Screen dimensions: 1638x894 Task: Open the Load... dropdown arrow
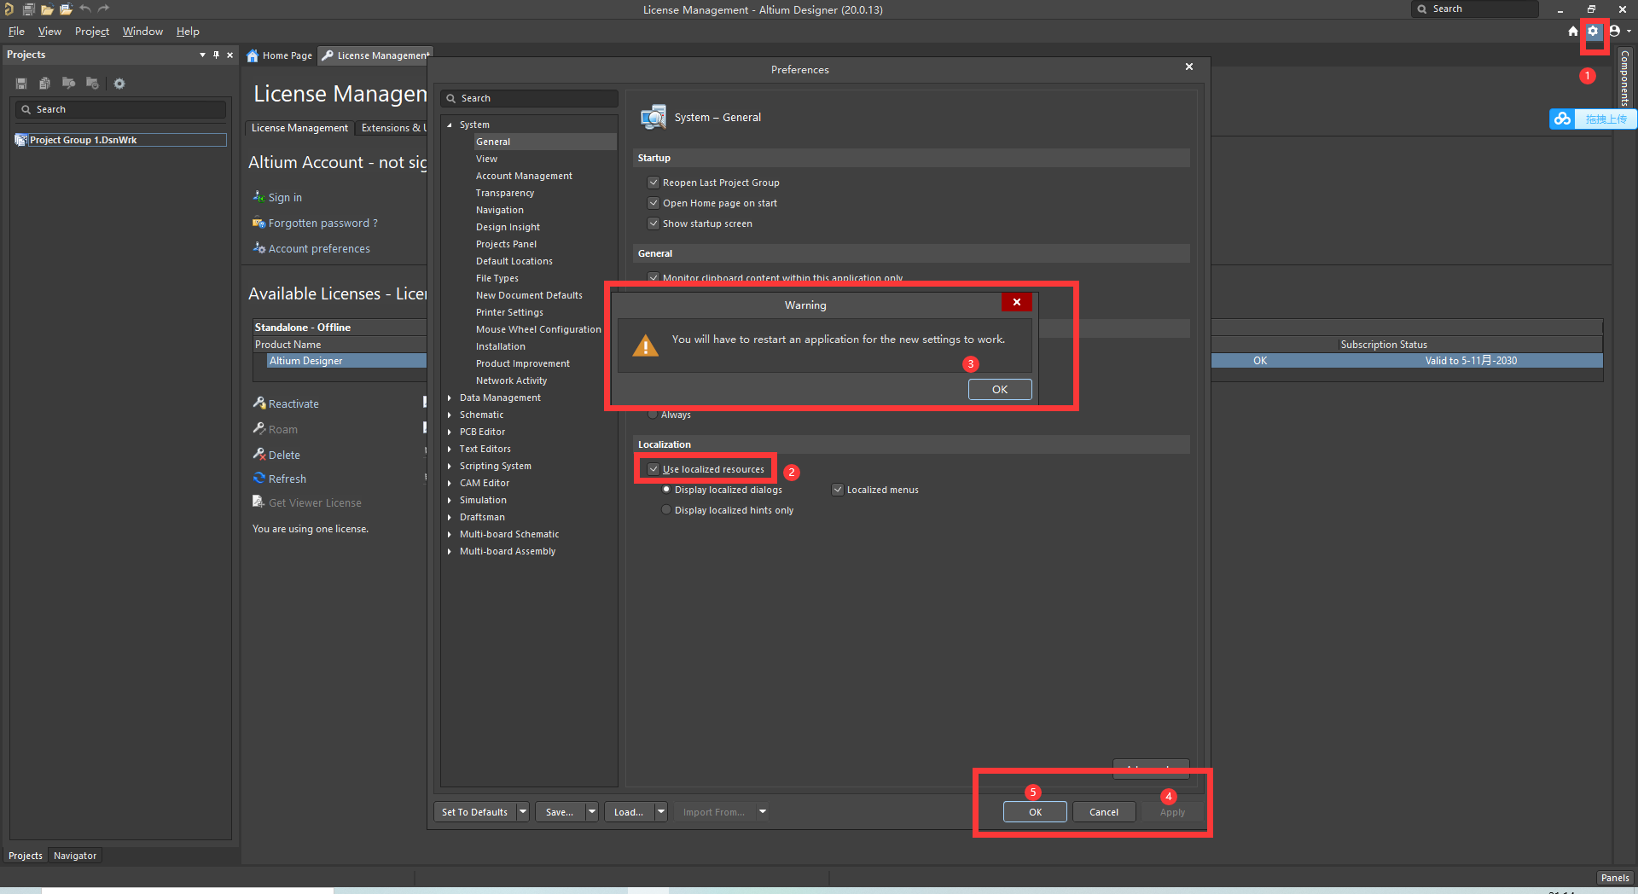[660, 812]
